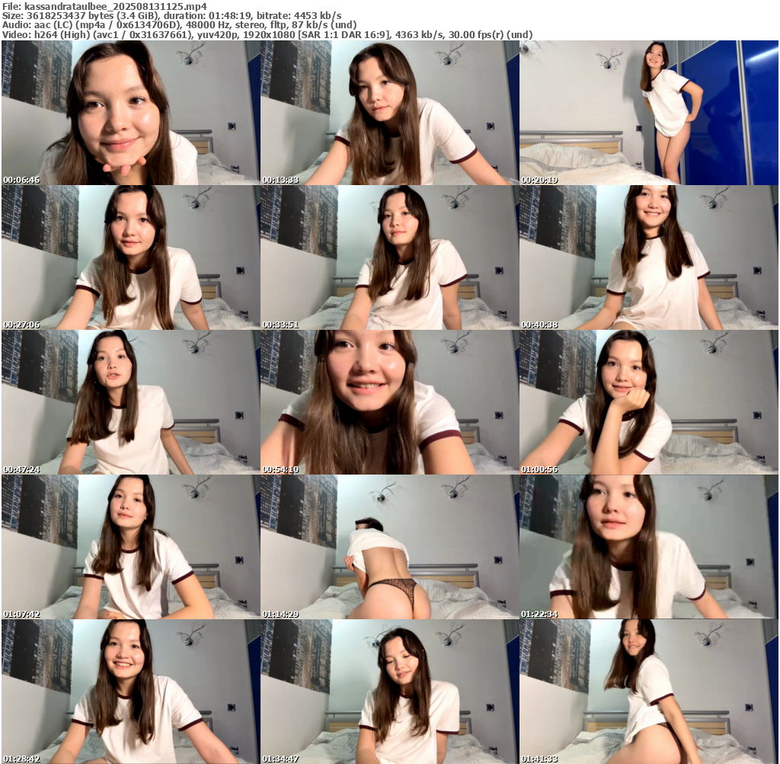The image size is (780, 764).
Task: Open the frame stamped 00:27:06
Action: (x=130, y=257)
